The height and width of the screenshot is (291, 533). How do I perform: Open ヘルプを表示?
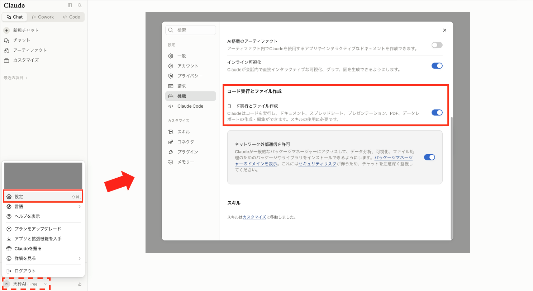click(x=43, y=216)
